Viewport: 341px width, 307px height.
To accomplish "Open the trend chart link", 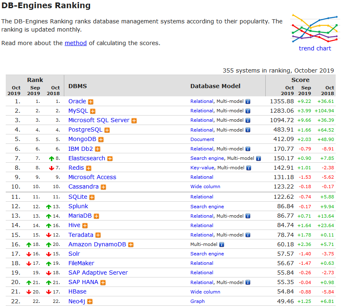I will pyautogui.click(x=315, y=48).
